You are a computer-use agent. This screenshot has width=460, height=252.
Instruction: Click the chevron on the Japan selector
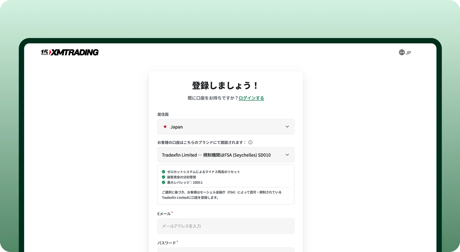click(287, 126)
